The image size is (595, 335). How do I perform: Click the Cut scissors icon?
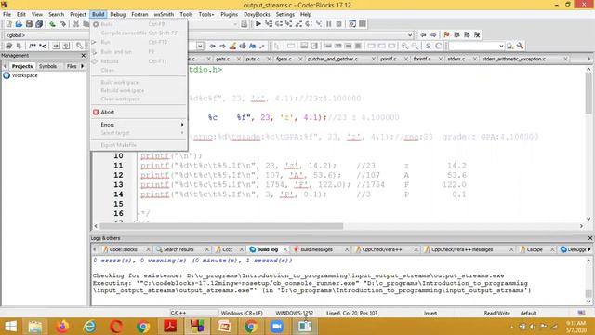(x=76, y=24)
